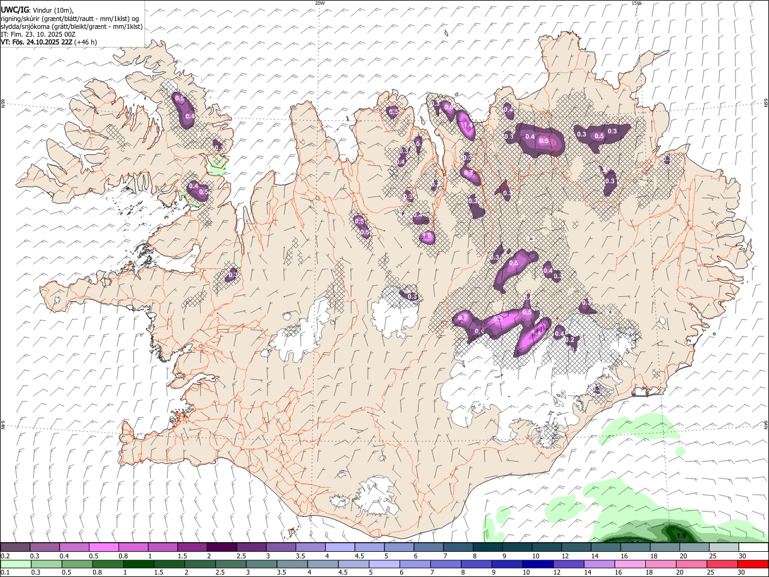This screenshot has height=577, width=769.
Task: Pick the dark mauve 0.2 swatch in top legend
Action: [x=15, y=548]
